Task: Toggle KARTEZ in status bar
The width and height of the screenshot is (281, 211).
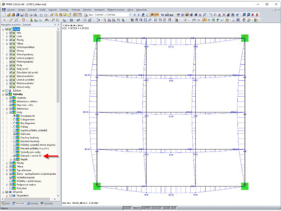Action: 146,208
